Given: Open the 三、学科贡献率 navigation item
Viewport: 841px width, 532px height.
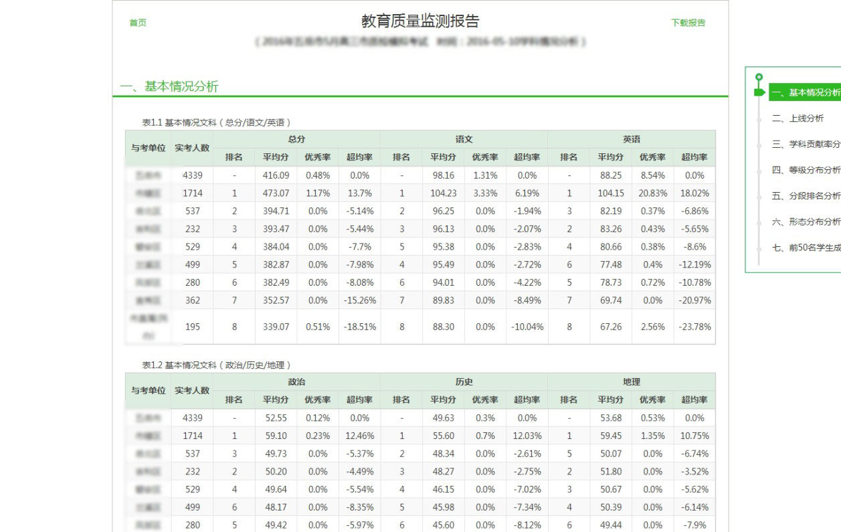Looking at the screenshot, I should pyautogui.click(x=806, y=144).
